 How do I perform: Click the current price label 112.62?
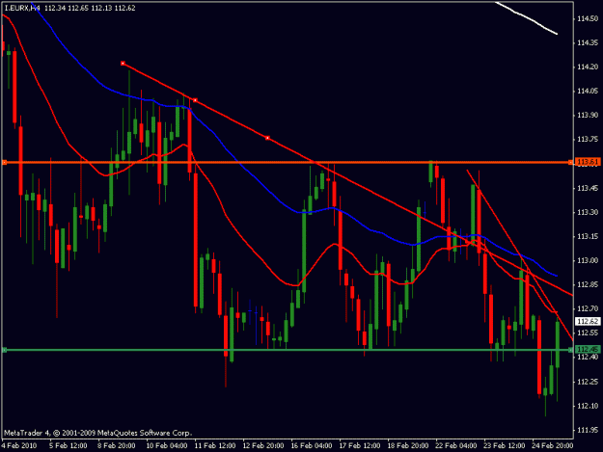coord(588,321)
